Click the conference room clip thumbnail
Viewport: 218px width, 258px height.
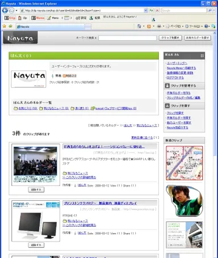click(36, 164)
